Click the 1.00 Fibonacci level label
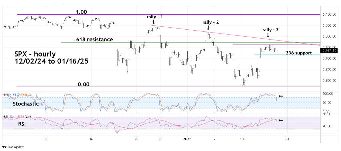This screenshot has width=341, height=151. tap(81, 12)
